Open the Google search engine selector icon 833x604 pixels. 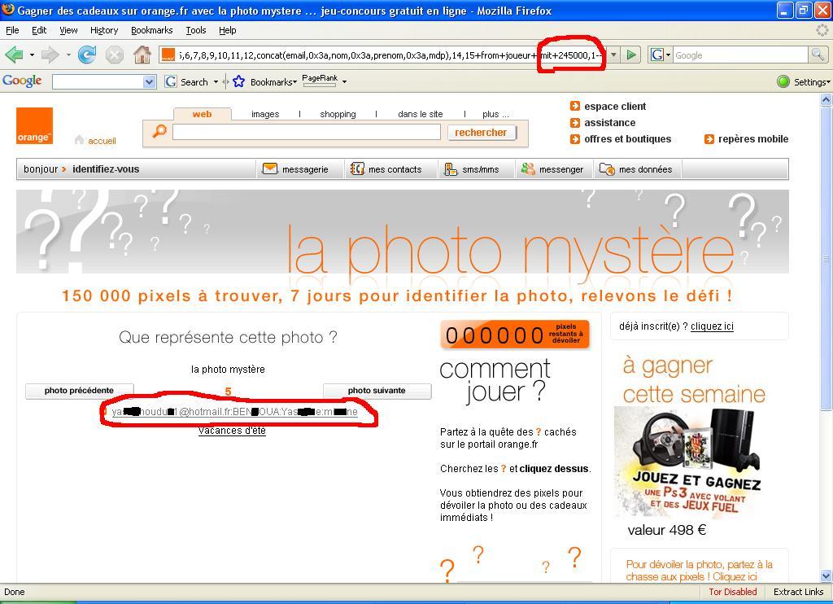click(661, 55)
